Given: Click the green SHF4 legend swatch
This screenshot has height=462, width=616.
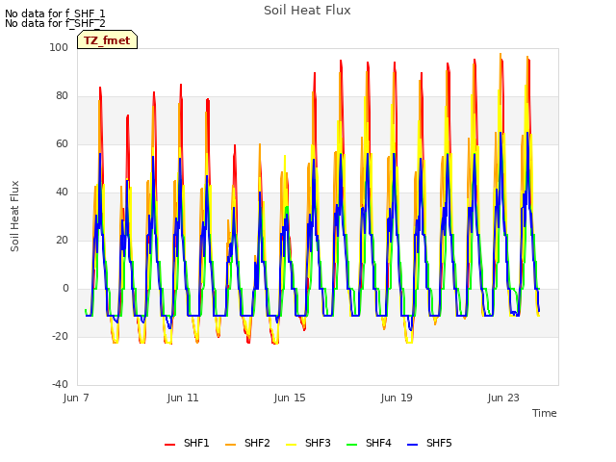Looking at the screenshot, I should click(351, 445).
